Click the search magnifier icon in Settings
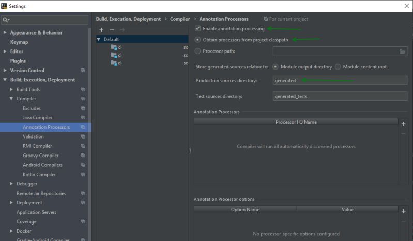 (6, 20)
